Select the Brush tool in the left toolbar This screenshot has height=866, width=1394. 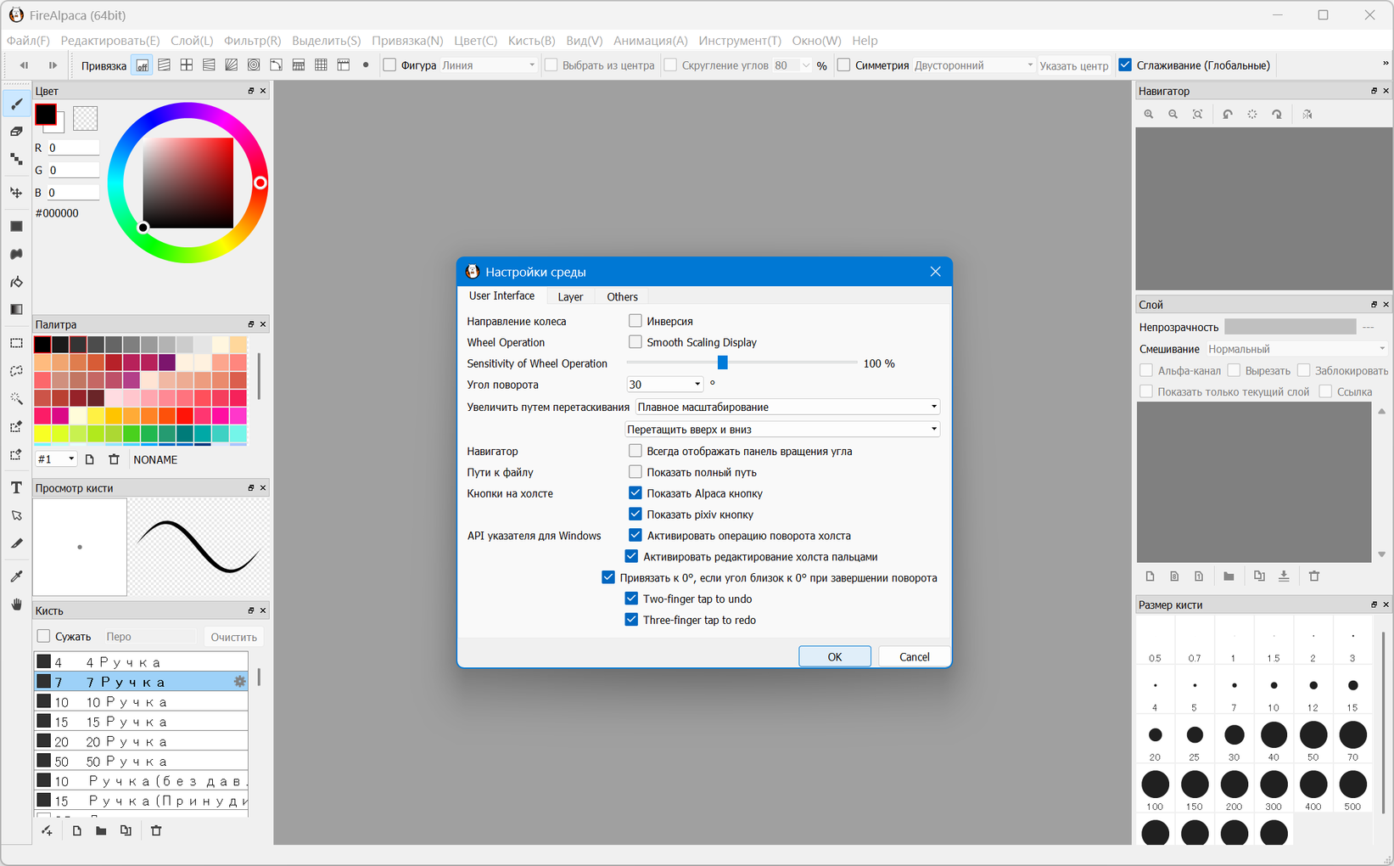pos(16,104)
